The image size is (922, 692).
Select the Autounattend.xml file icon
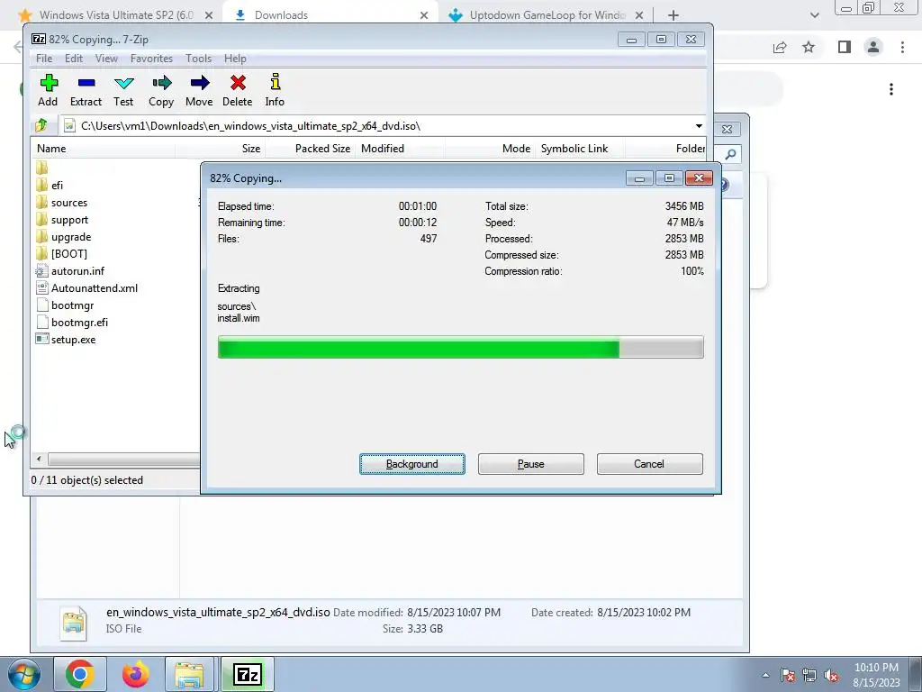41,287
